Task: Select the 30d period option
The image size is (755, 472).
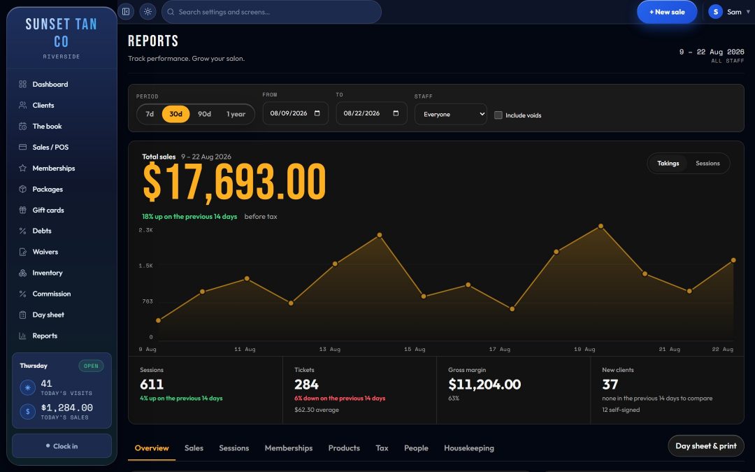Action: point(175,114)
